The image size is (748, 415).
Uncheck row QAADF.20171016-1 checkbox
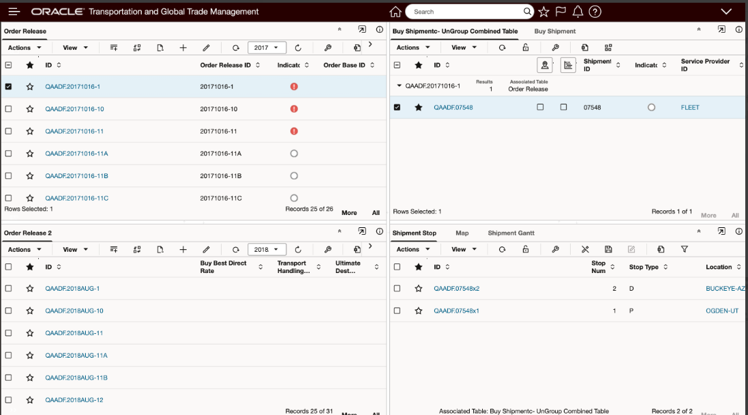8,87
